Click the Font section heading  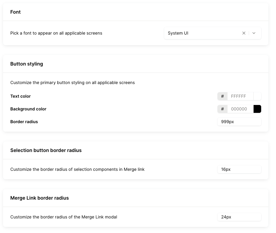coord(15,12)
